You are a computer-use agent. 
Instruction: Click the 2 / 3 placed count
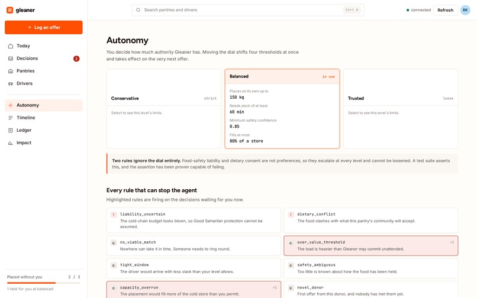pos(74,277)
